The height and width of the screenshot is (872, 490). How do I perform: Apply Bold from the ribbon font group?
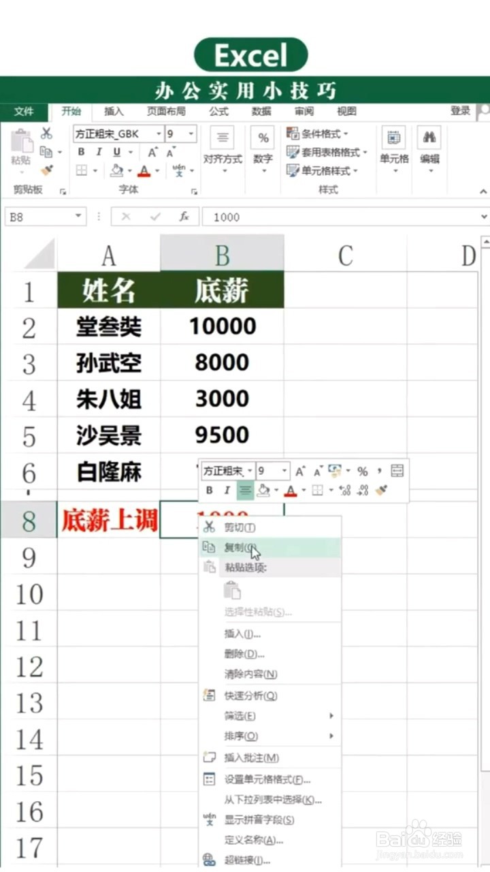click(82, 152)
